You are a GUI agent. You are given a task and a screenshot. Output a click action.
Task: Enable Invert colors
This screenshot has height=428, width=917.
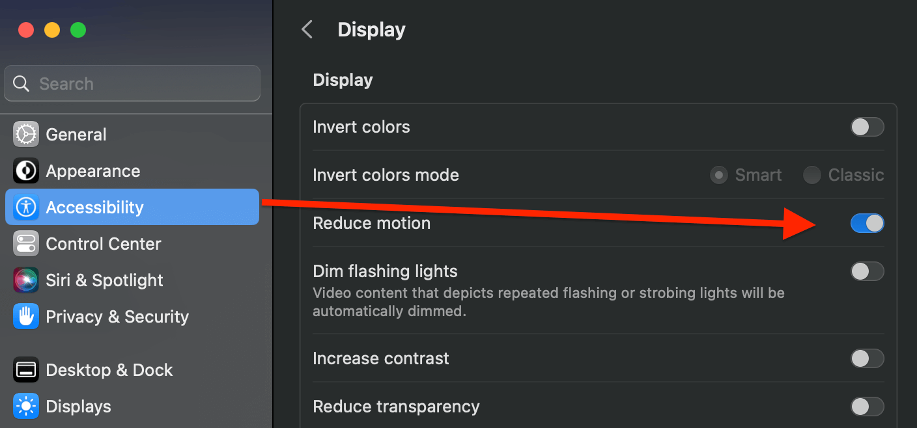point(867,127)
